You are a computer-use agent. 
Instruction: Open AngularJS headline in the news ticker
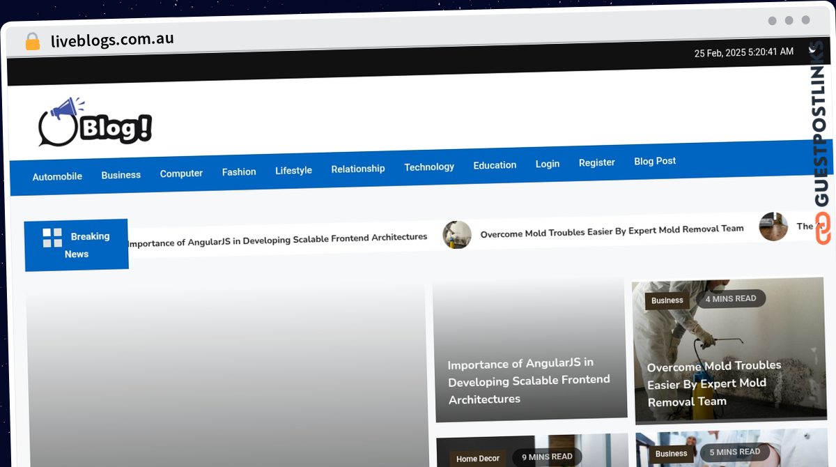(x=277, y=240)
